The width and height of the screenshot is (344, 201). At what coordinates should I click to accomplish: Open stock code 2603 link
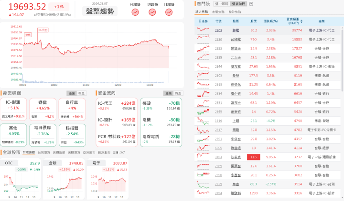pyautogui.click(x=218, y=76)
